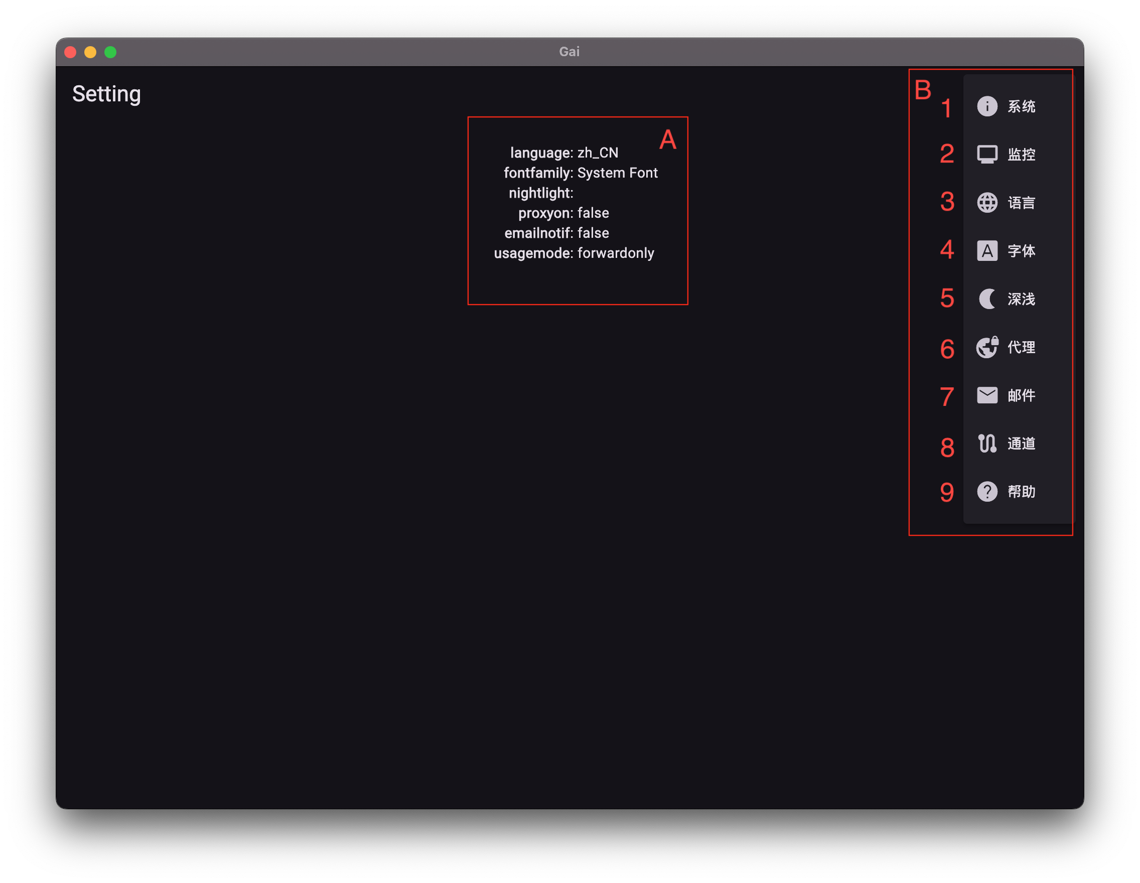Click the winding route channel icon

point(986,444)
